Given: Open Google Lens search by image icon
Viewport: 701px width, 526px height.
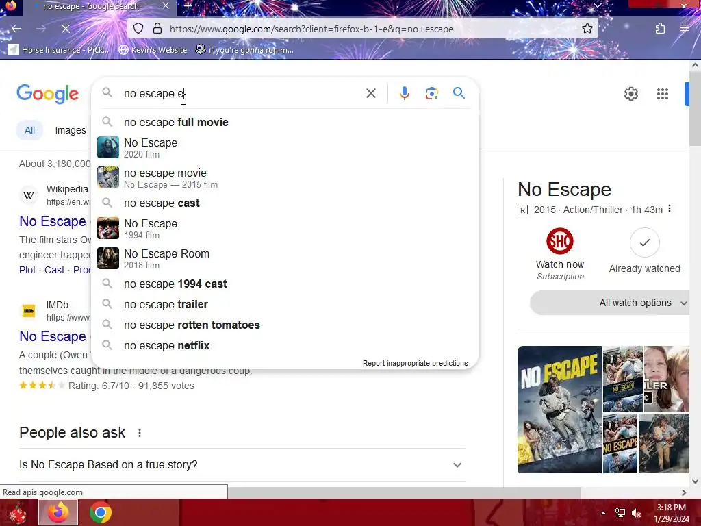Looking at the screenshot, I should pos(431,93).
